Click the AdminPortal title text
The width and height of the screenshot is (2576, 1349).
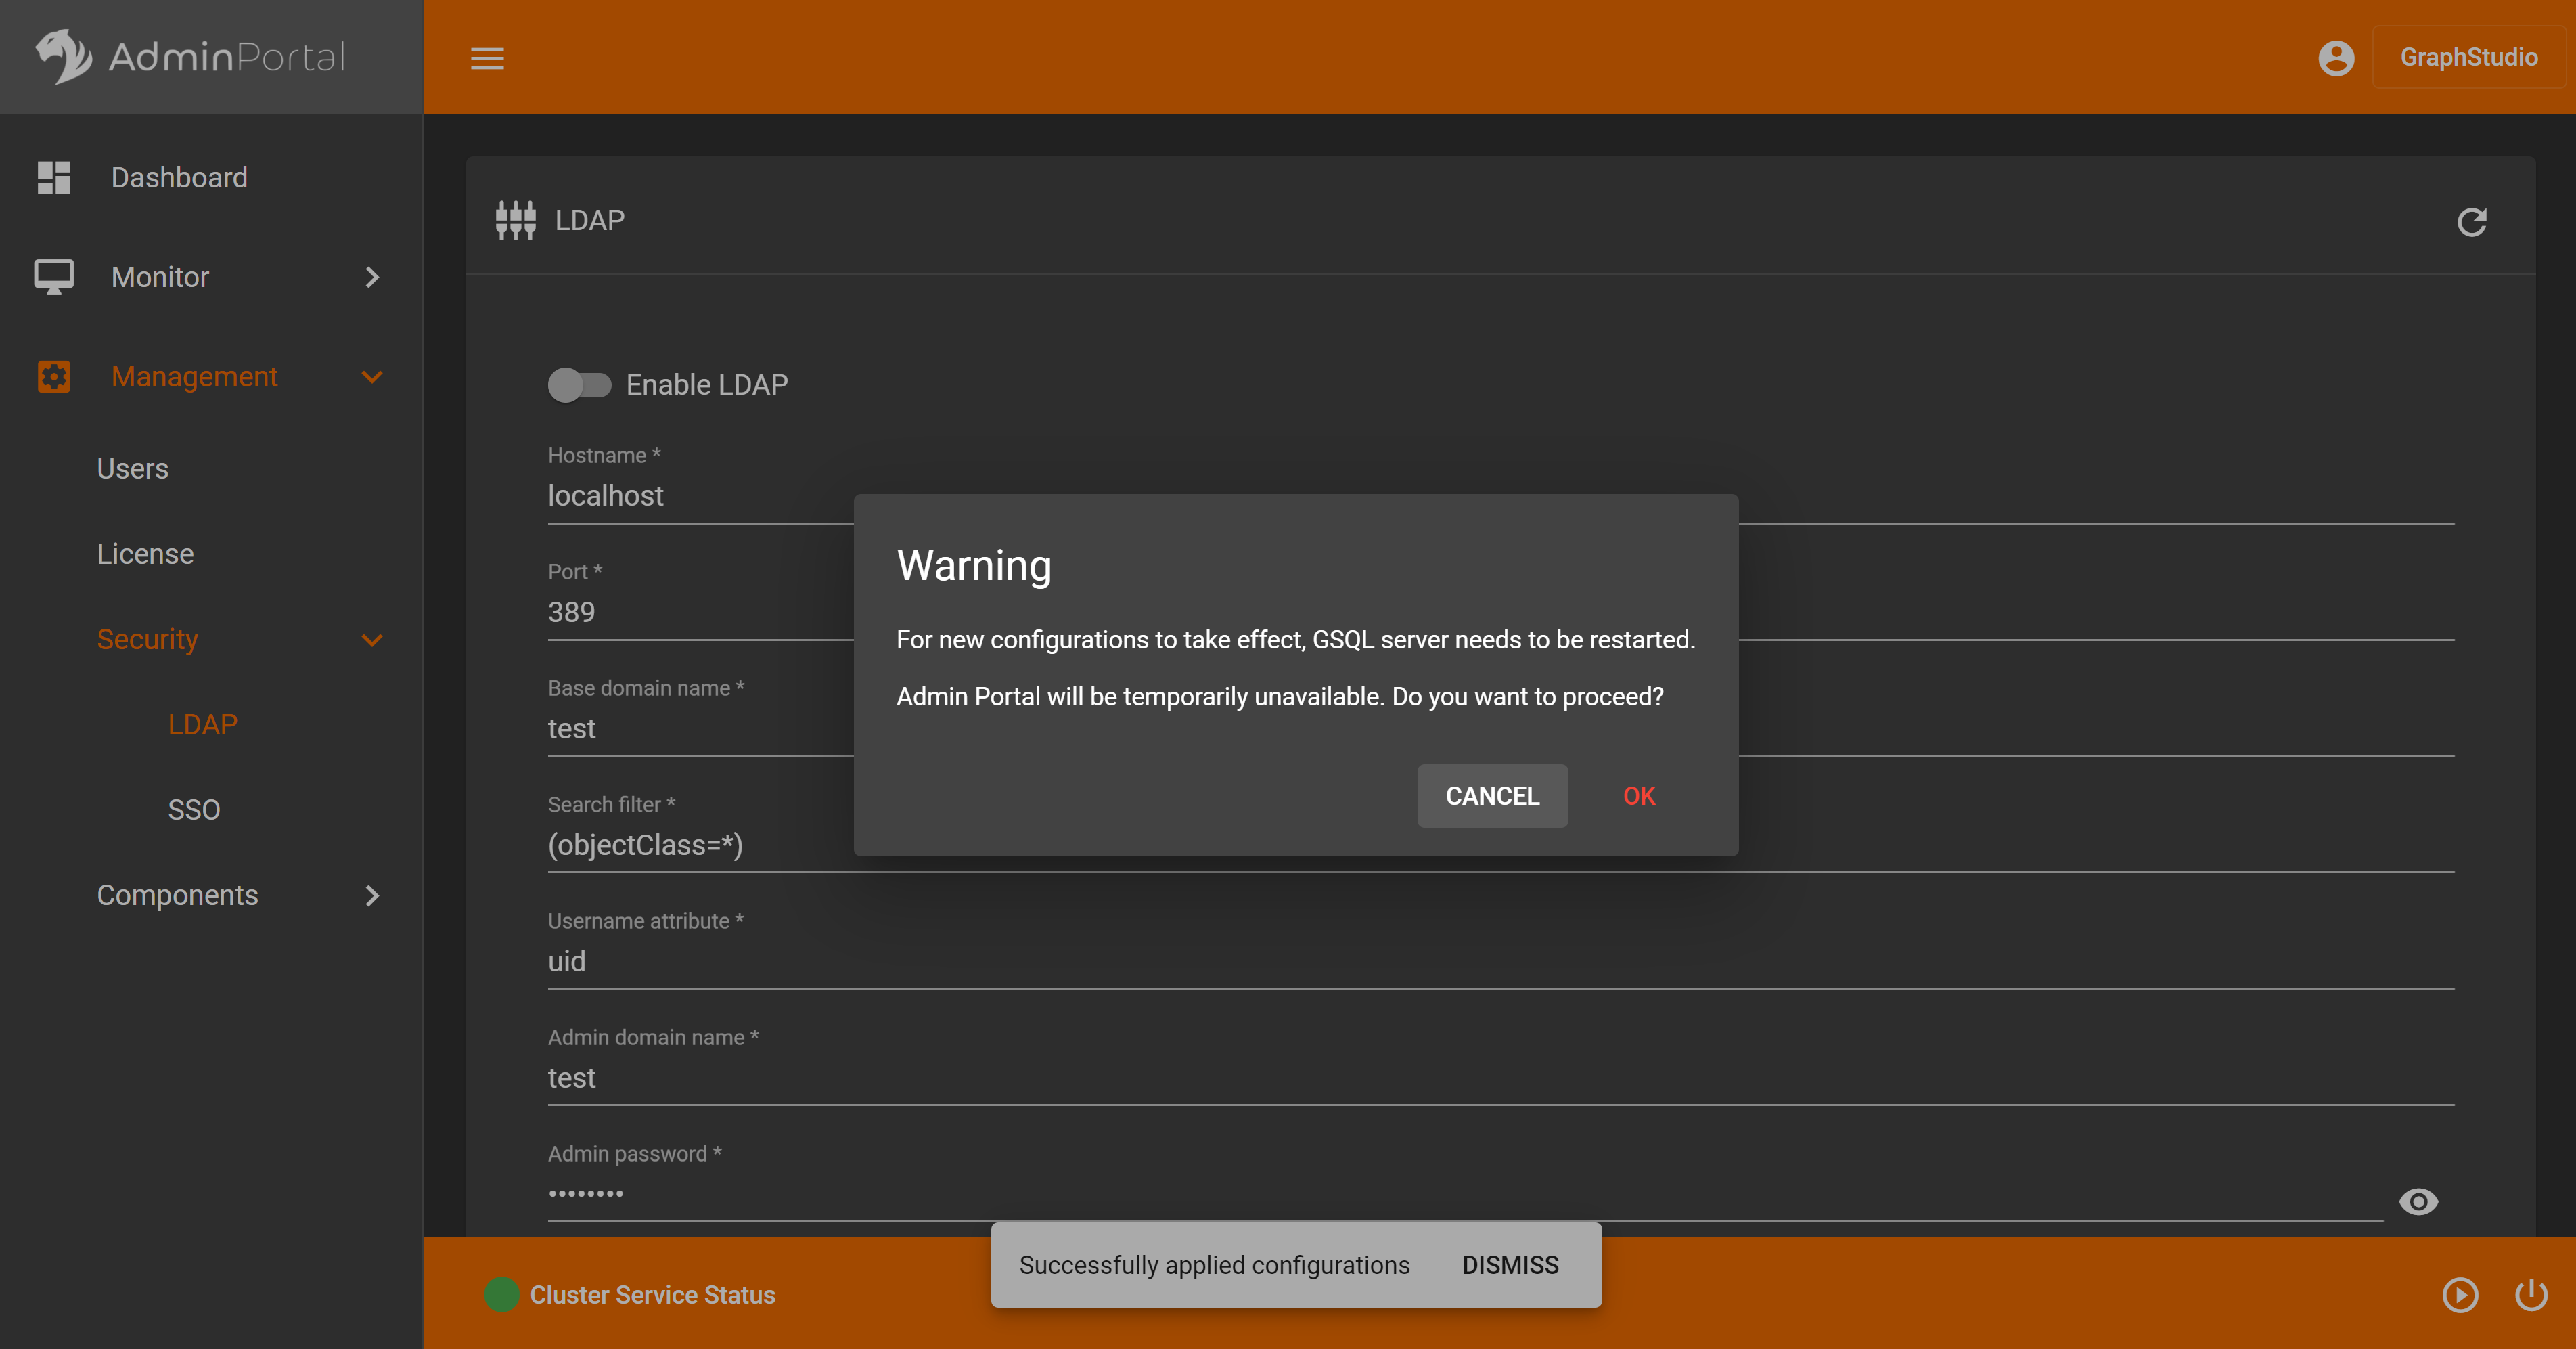click(227, 57)
